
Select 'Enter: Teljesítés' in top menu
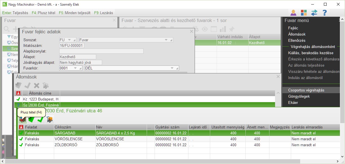coord(15,13)
